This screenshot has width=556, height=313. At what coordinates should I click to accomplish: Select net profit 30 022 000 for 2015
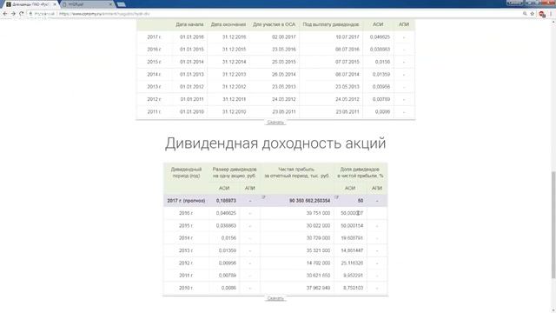tap(318, 226)
